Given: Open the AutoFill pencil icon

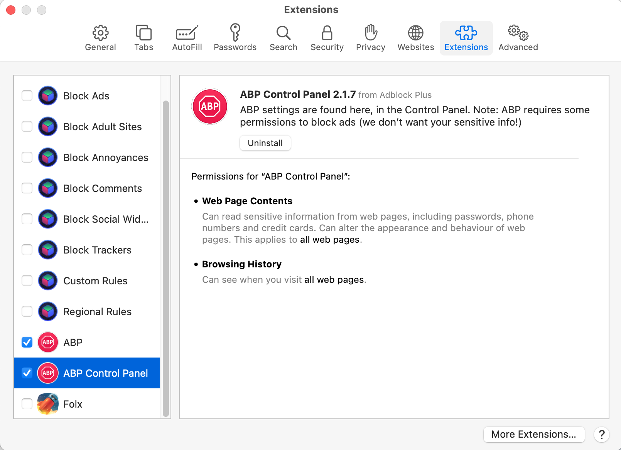Looking at the screenshot, I should click(187, 33).
